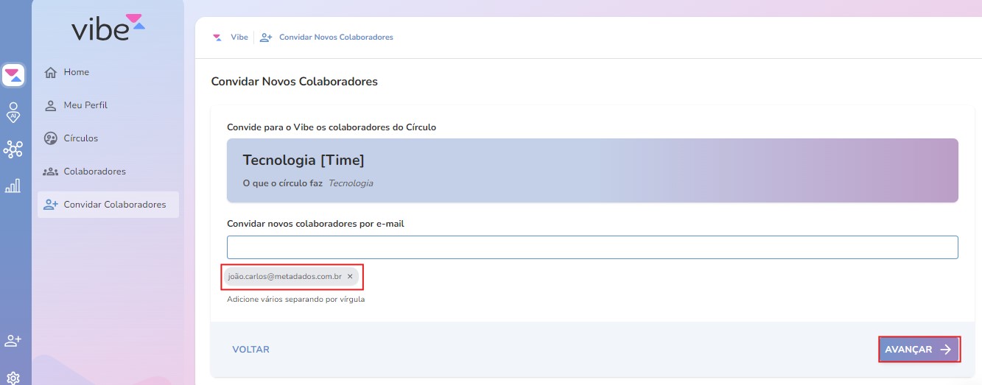Open Colaboradores menu item
The height and width of the screenshot is (385, 982).
[108, 172]
